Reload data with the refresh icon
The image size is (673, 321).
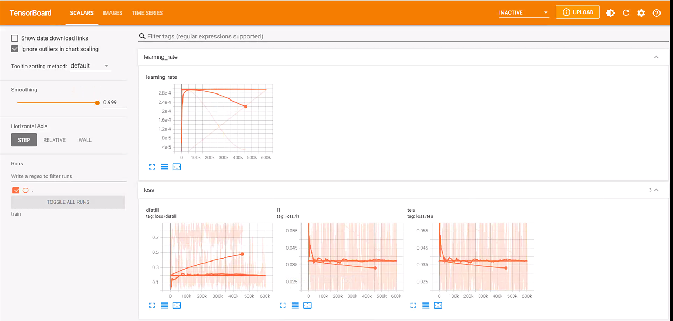[626, 13]
